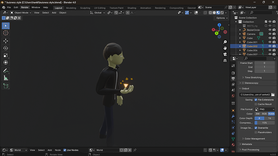278x156 pixels.
Task: Switch perspective/orthographic grid icon
Action: point(225,60)
